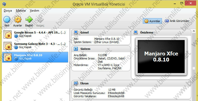Viewport: 198px width, 101px height.
Task: Open the Makine menu
Action: 21,11
